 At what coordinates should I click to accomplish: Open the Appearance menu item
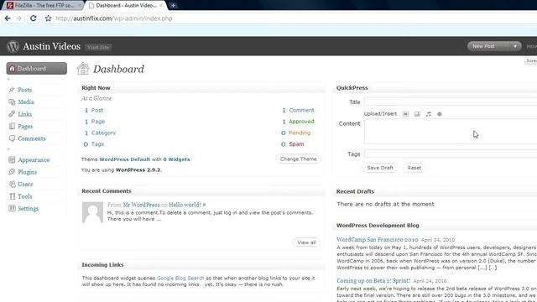coord(34,160)
